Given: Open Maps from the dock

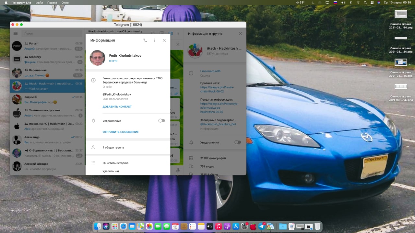Looking at the screenshot, I should click(141, 227).
